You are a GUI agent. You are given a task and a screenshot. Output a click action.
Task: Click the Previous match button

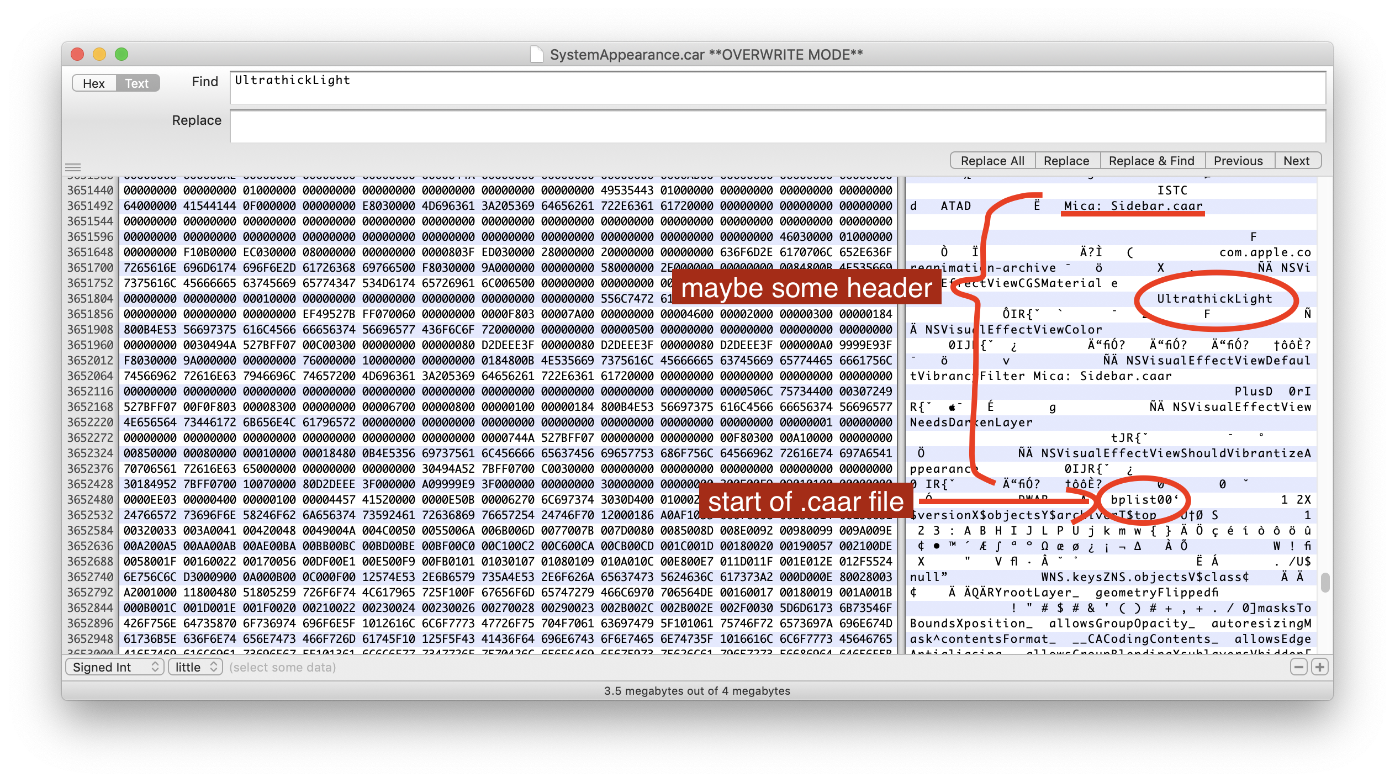pyautogui.click(x=1238, y=161)
